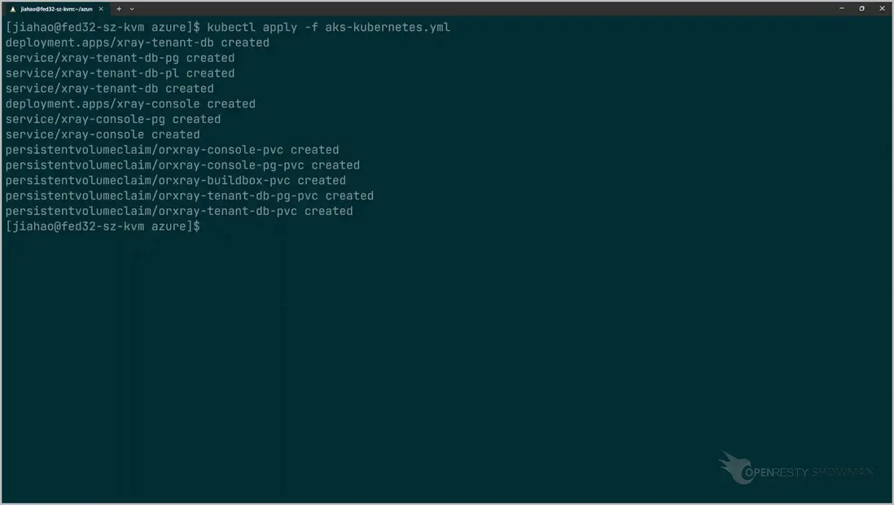Viewport: 894px width, 505px height.
Task: Click the deployment.apps/xray-tenant-db created line
Action: pyautogui.click(x=137, y=42)
